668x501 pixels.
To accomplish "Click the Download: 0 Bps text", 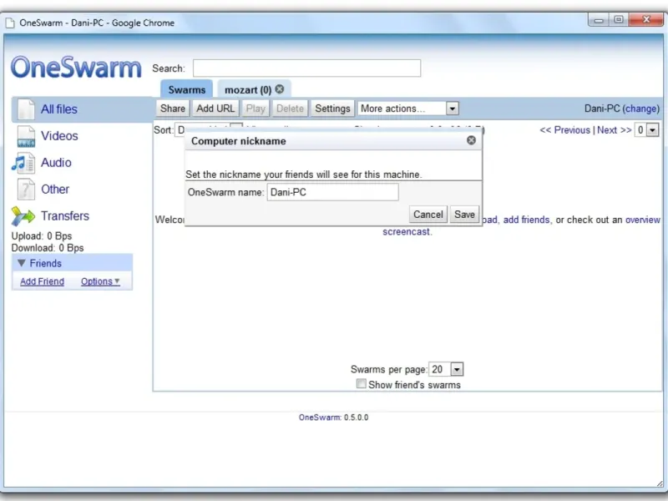I will pyautogui.click(x=48, y=248).
